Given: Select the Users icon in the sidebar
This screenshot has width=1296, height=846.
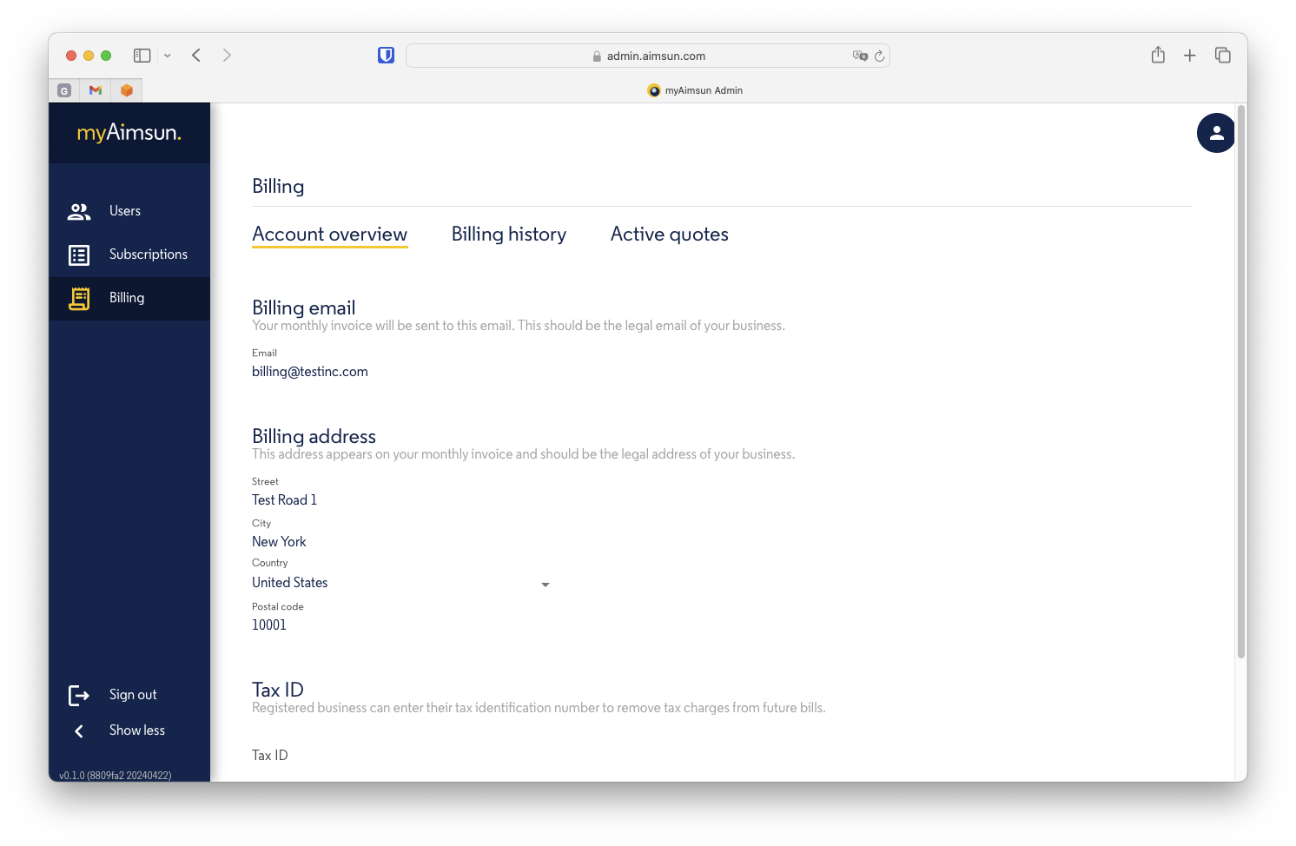Looking at the screenshot, I should 78,210.
